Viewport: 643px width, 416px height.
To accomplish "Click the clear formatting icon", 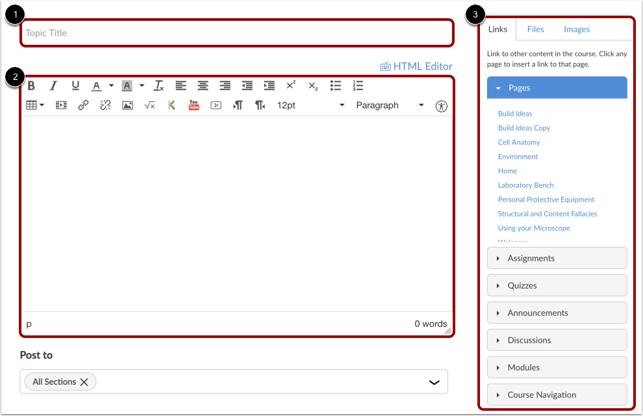I will point(158,86).
